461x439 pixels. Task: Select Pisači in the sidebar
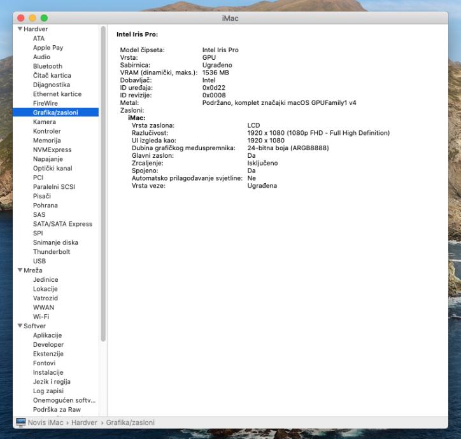click(42, 196)
